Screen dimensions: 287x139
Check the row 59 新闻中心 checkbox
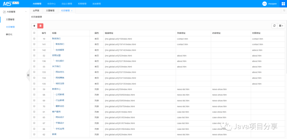[x=34, y=89]
